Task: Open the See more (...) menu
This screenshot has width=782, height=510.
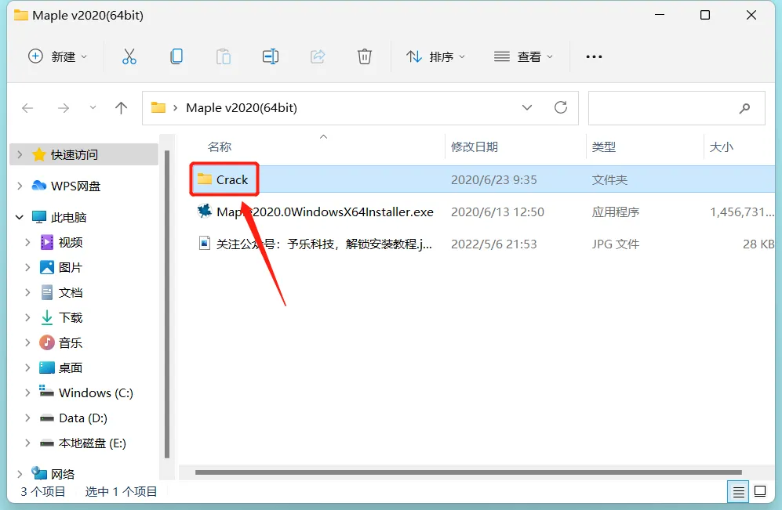Action: click(x=594, y=56)
